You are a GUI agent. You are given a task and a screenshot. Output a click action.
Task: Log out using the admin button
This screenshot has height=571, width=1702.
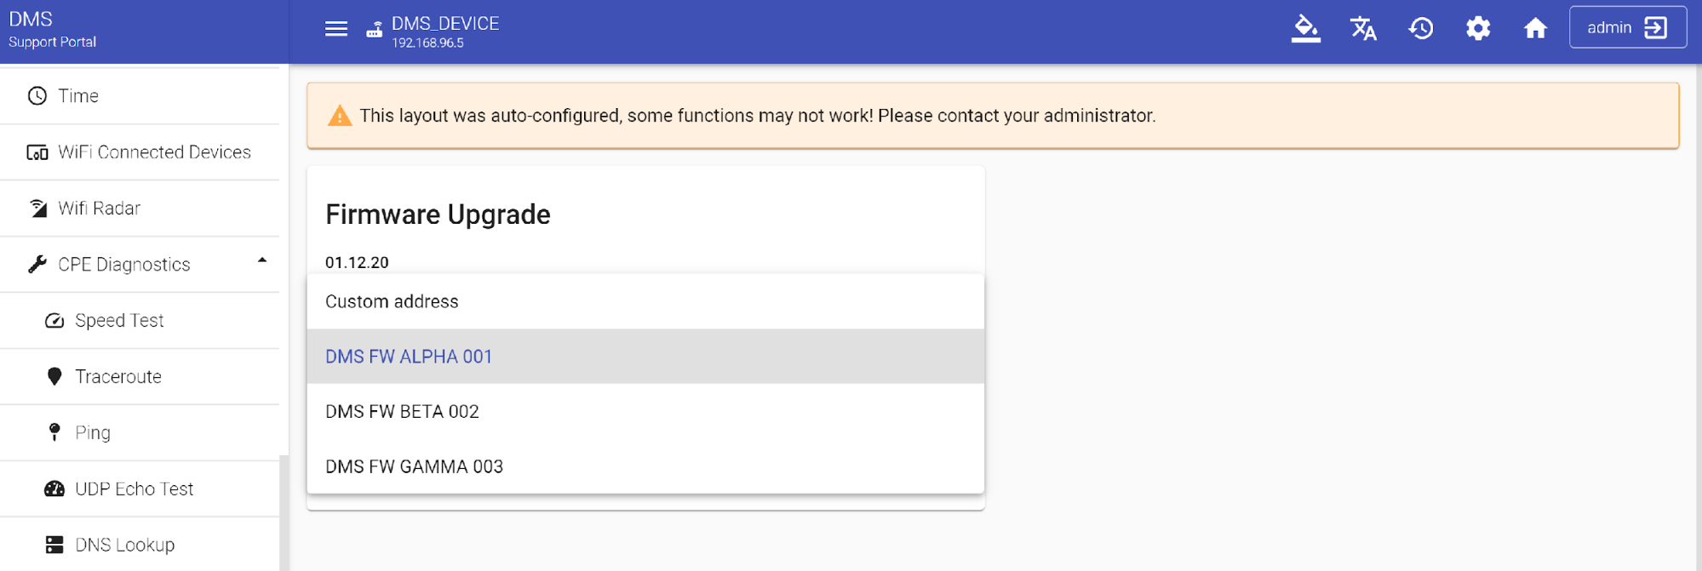point(1627,27)
